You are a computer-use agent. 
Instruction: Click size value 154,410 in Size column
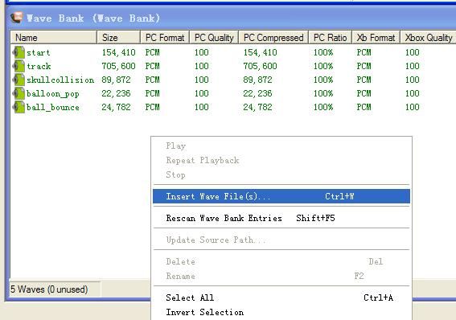tap(119, 52)
